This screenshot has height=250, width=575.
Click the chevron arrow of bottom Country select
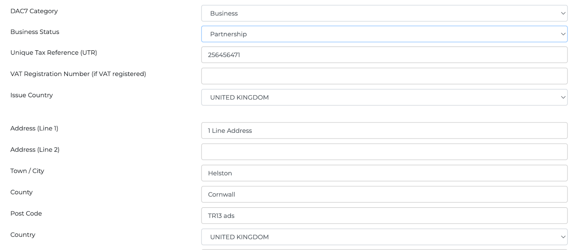[x=563, y=237]
